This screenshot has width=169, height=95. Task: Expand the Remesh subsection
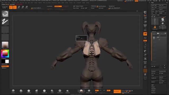(153, 89)
